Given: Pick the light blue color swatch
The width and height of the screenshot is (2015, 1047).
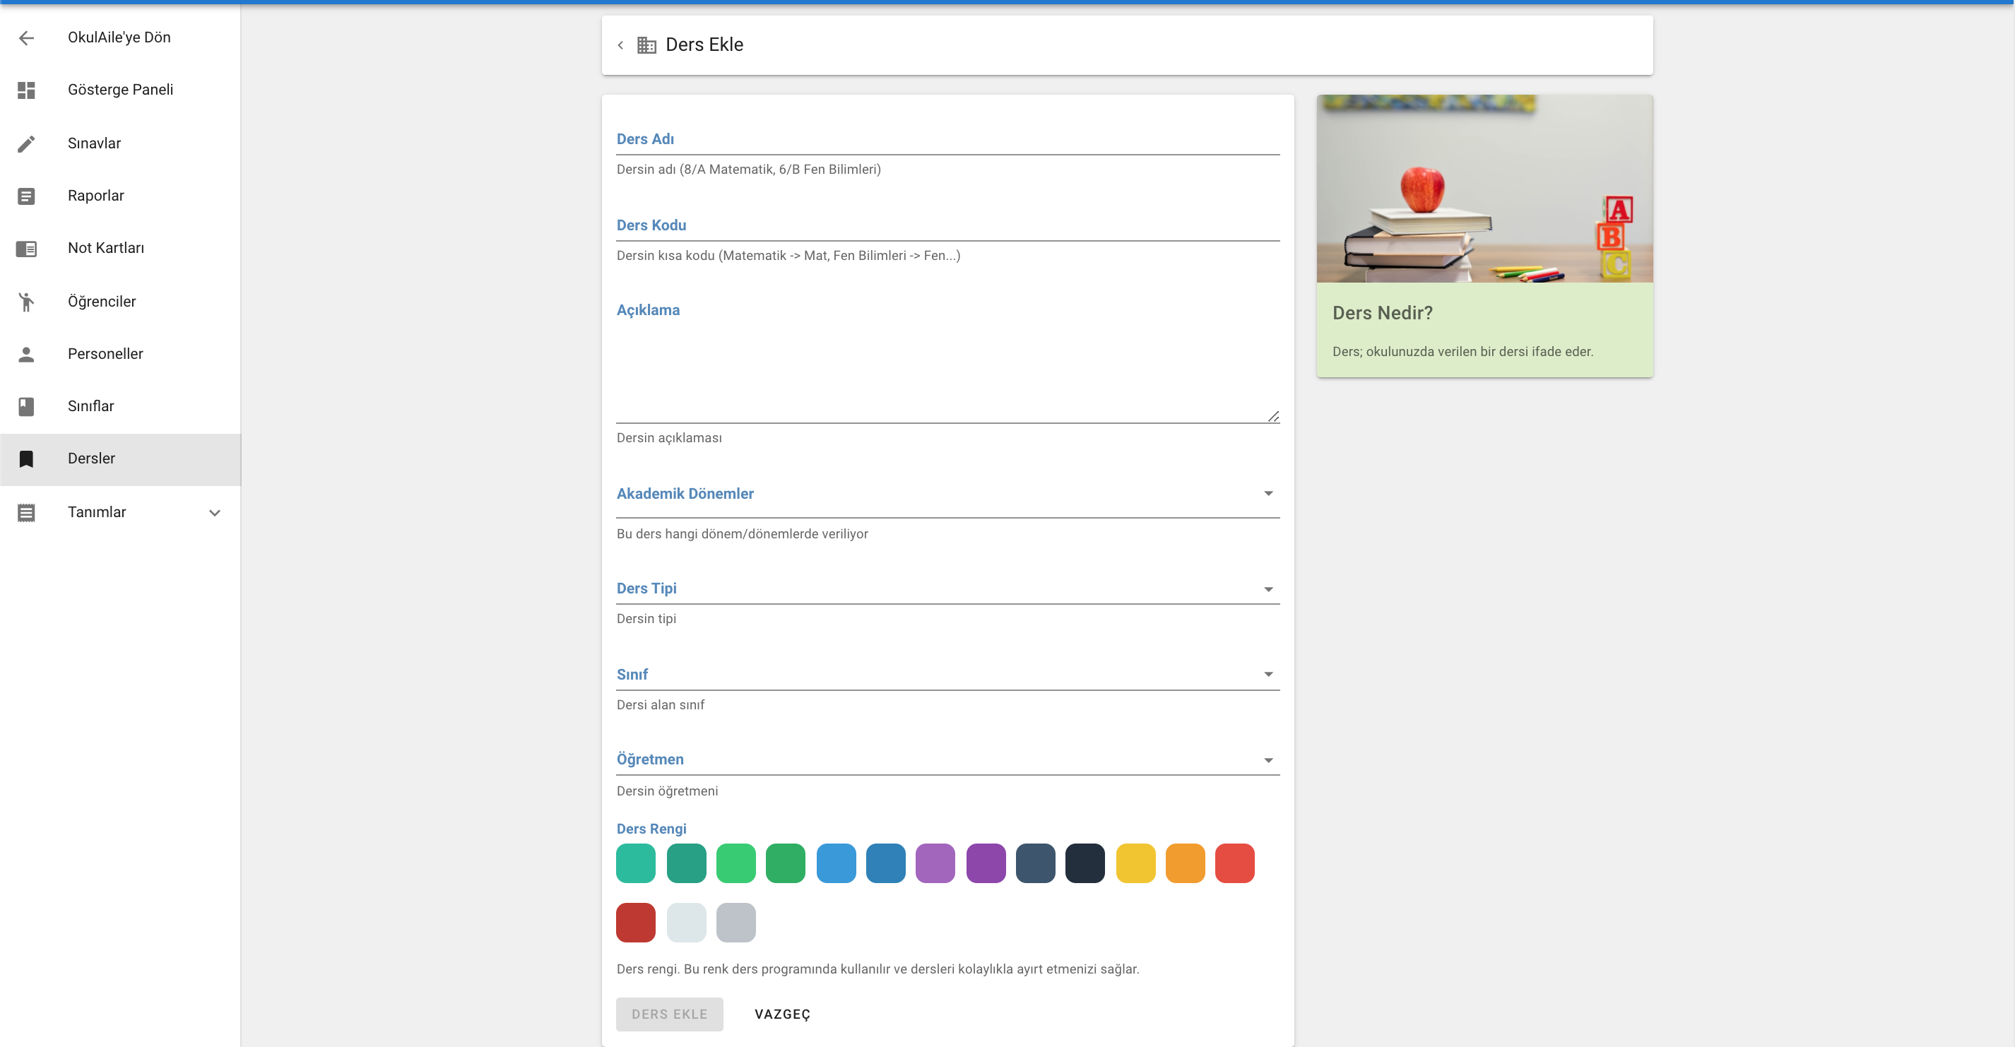Looking at the screenshot, I should pos(837,863).
